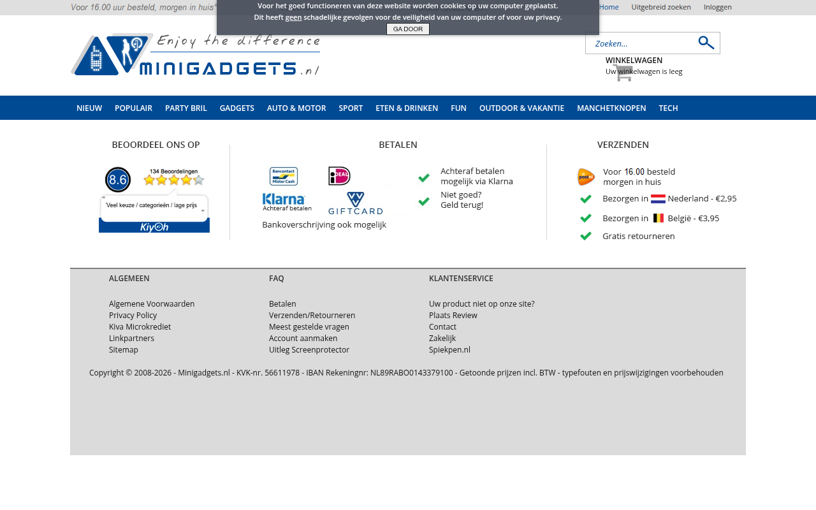The image size is (816, 510).
Task: Go to the Home link
Action: point(609,7)
